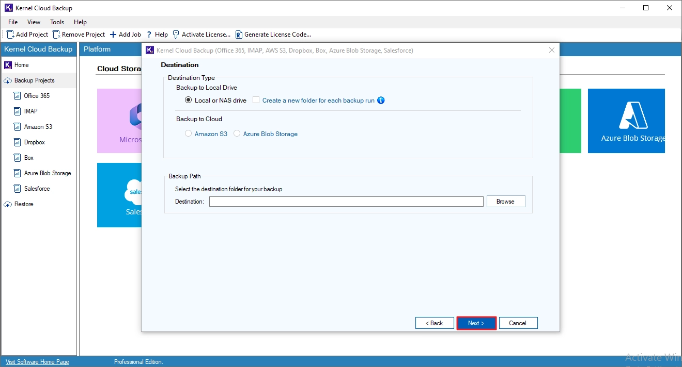The image size is (682, 367).
Task: Click the Add Project toolbar icon
Action: click(10, 35)
